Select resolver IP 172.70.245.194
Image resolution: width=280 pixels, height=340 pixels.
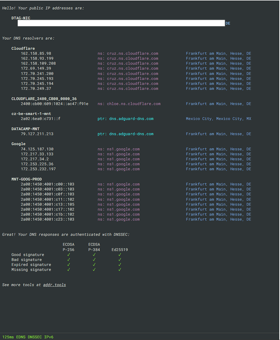point(37,84)
